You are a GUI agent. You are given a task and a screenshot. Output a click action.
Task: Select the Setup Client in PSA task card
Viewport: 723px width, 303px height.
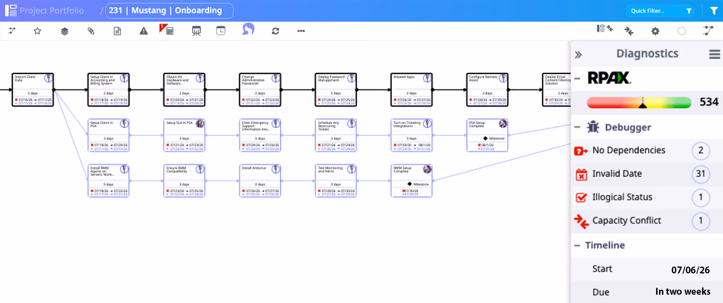pos(108,135)
